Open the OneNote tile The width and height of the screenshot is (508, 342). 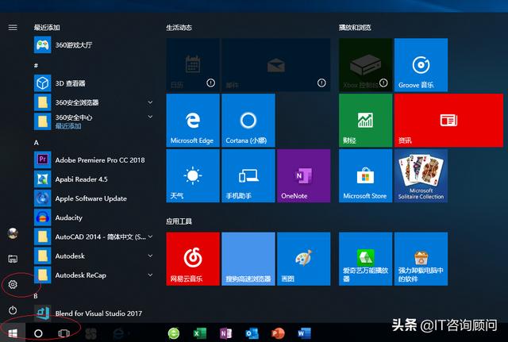click(x=302, y=175)
